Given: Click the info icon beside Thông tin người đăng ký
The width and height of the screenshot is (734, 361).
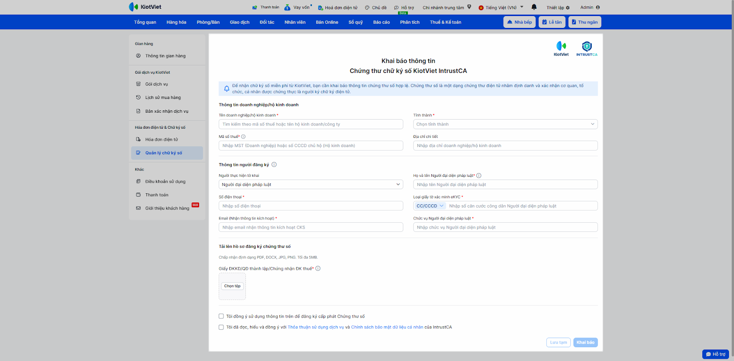Looking at the screenshot, I should [x=274, y=164].
